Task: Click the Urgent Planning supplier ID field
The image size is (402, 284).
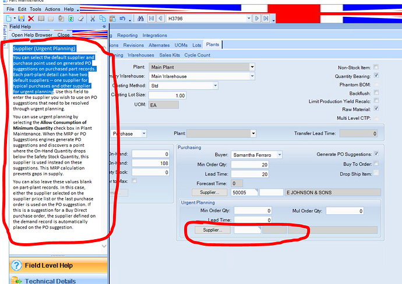Action: click(x=247, y=230)
